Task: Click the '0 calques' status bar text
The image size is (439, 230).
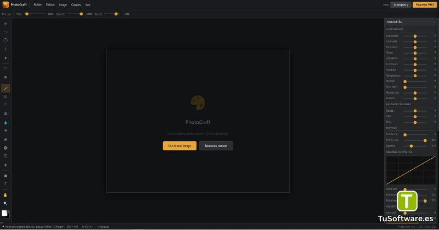Action: click(x=103, y=227)
